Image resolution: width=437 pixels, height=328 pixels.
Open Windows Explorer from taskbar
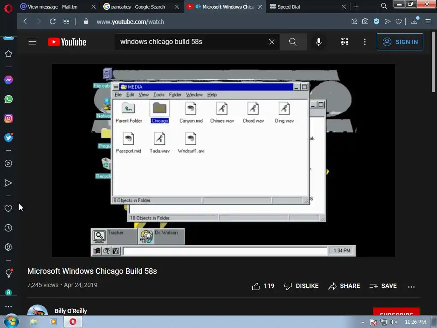tap(34, 322)
